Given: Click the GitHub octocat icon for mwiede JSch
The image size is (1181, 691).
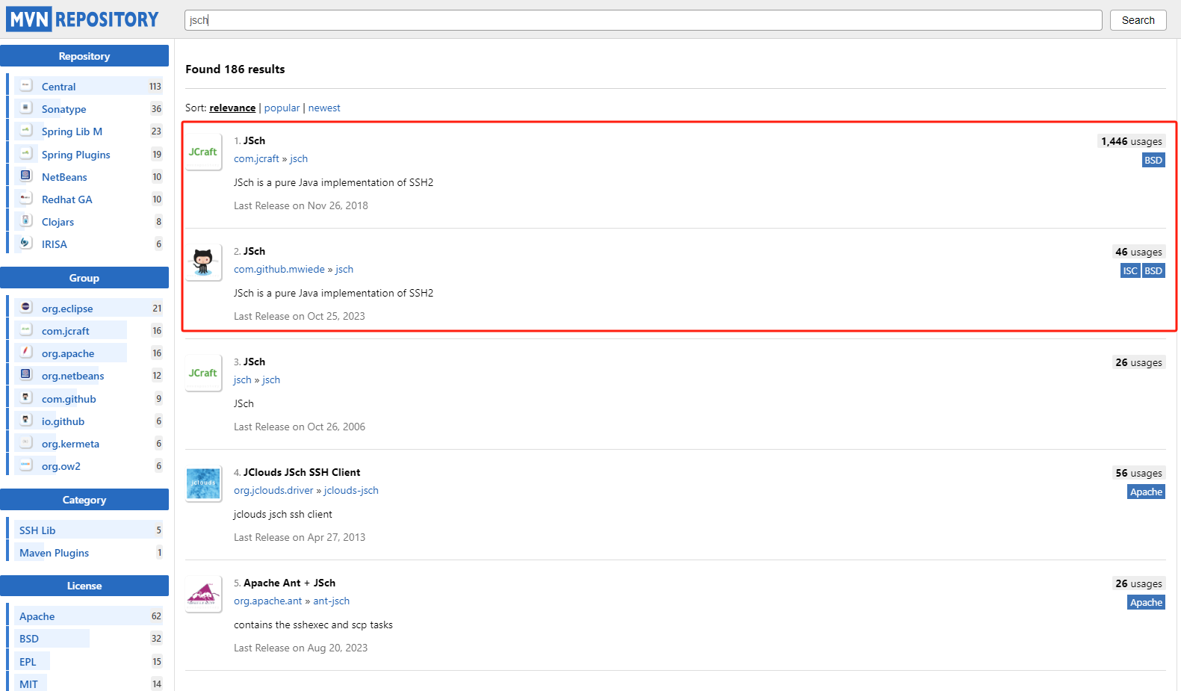Looking at the screenshot, I should click(203, 262).
